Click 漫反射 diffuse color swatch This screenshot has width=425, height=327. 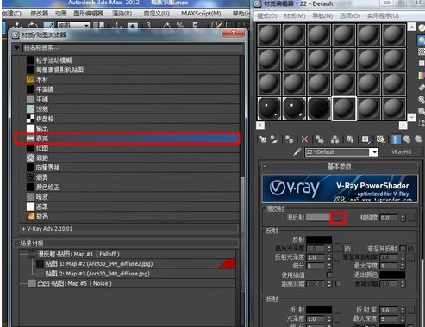[x=319, y=218]
